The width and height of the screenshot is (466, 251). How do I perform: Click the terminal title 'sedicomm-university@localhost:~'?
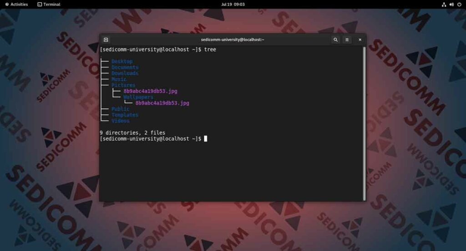233,39
